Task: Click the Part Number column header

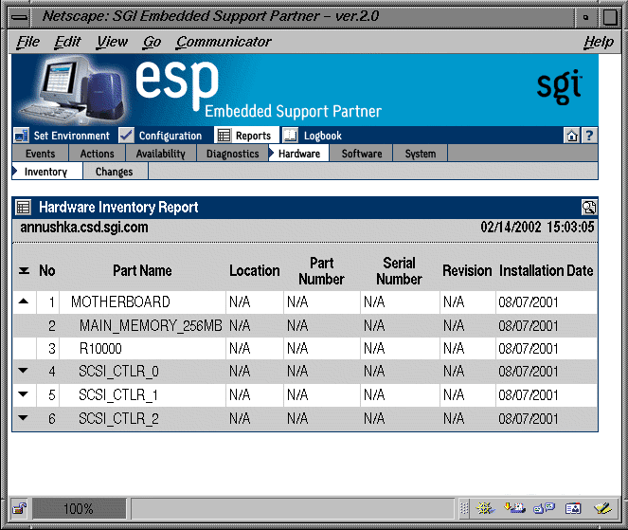Action: pyautogui.click(x=322, y=271)
